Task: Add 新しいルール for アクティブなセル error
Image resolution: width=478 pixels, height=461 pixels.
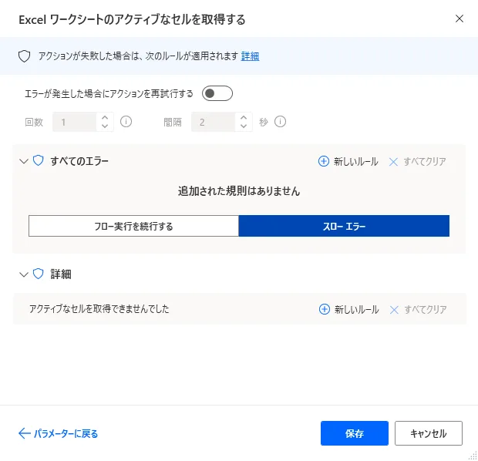Action: pyautogui.click(x=348, y=309)
